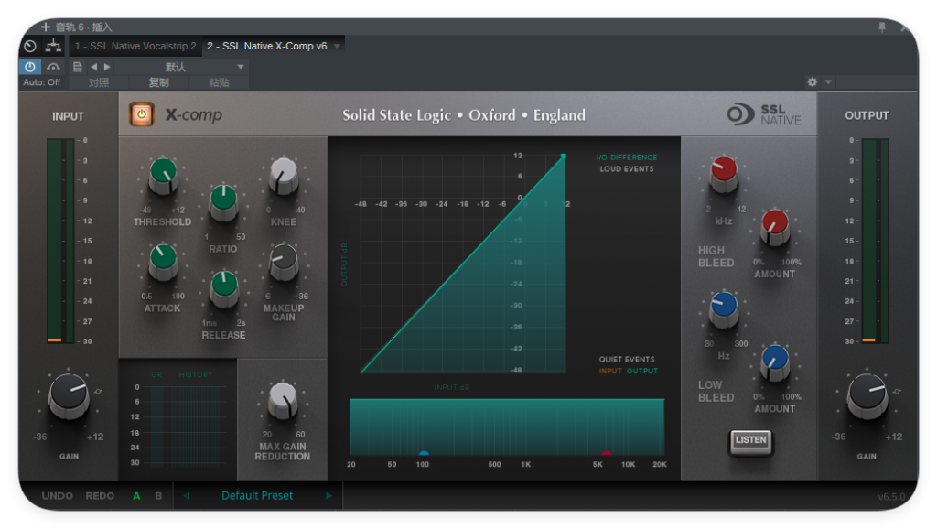Select the SSL Native X-Comp v6 tab

point(267,46)
